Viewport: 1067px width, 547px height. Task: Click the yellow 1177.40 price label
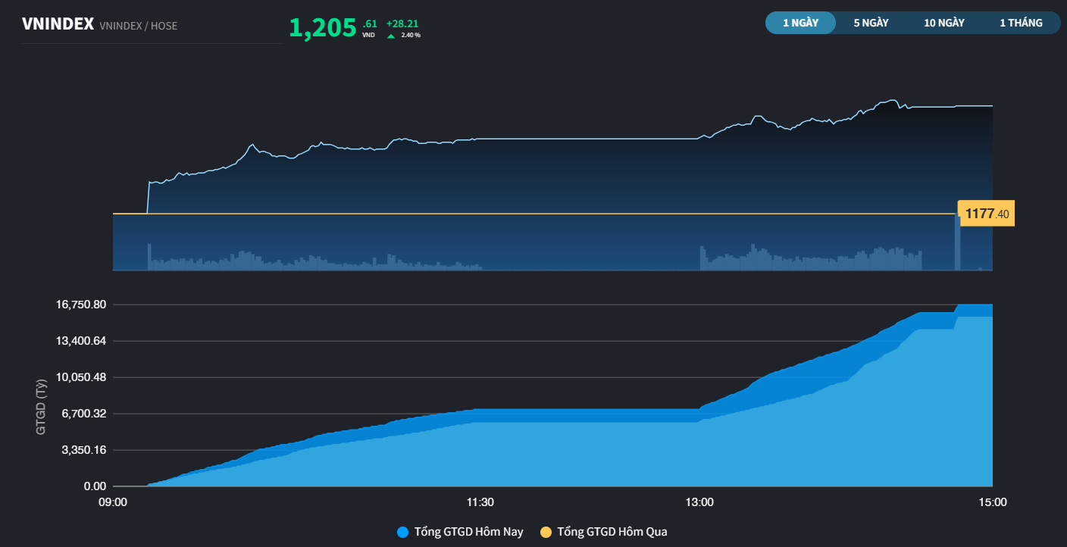(986, 214)
